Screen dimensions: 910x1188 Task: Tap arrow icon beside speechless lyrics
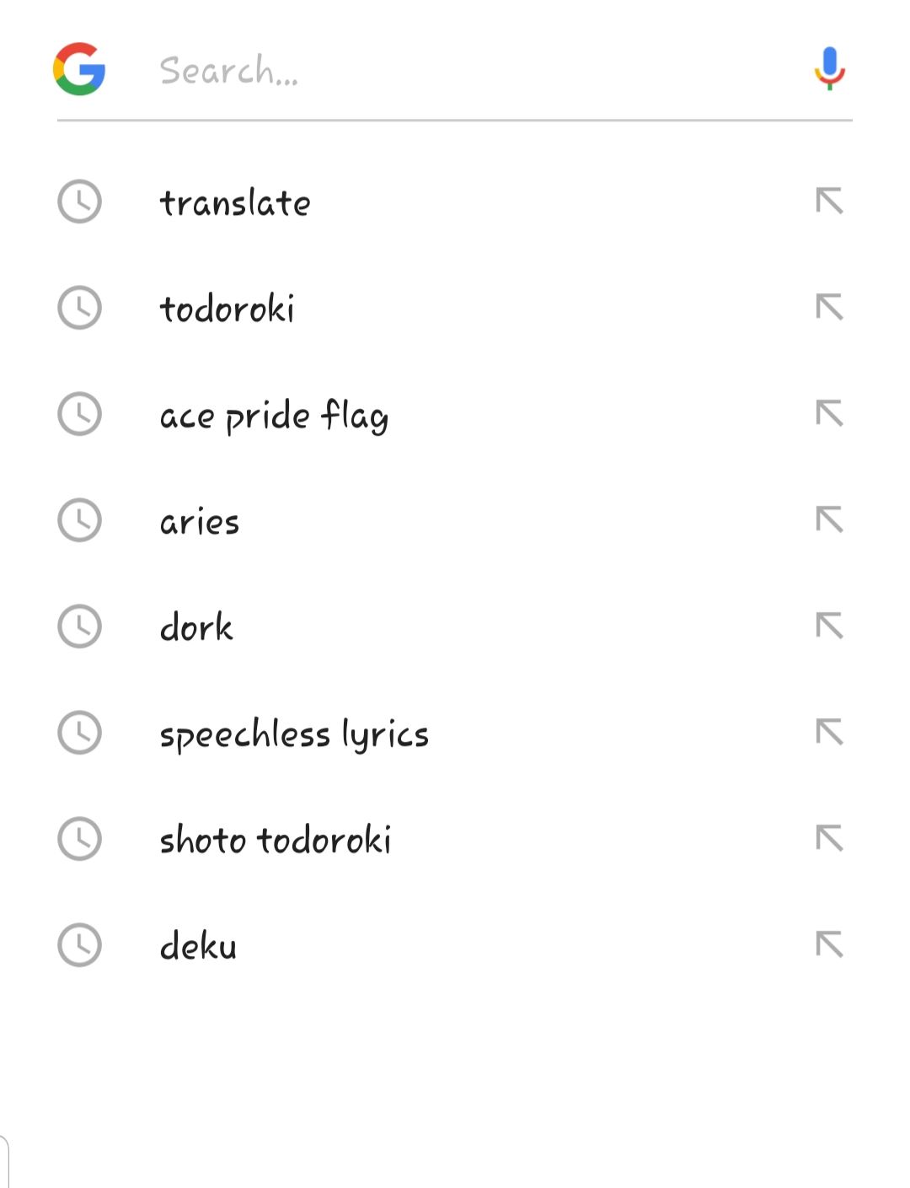click(830, 733)
